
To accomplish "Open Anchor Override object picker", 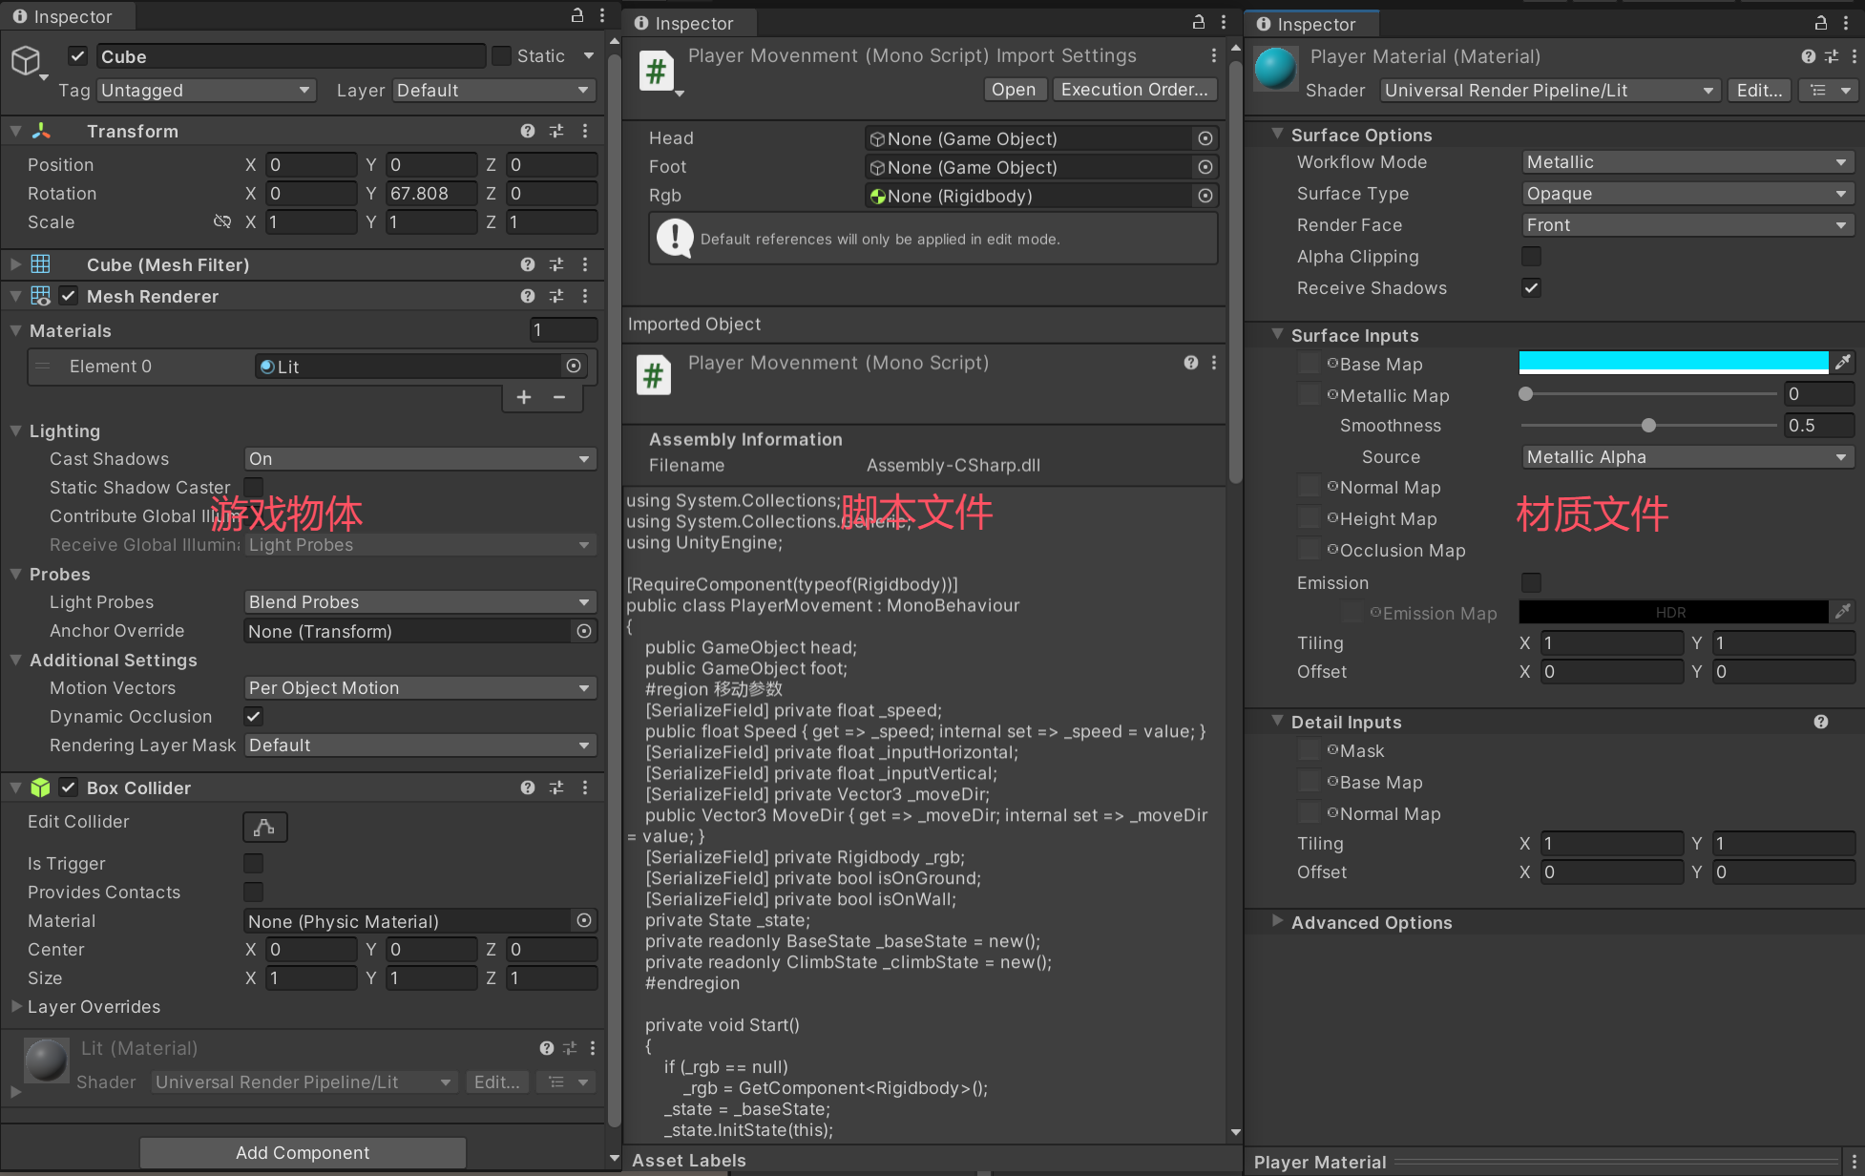I will click(x=584, y=631).
